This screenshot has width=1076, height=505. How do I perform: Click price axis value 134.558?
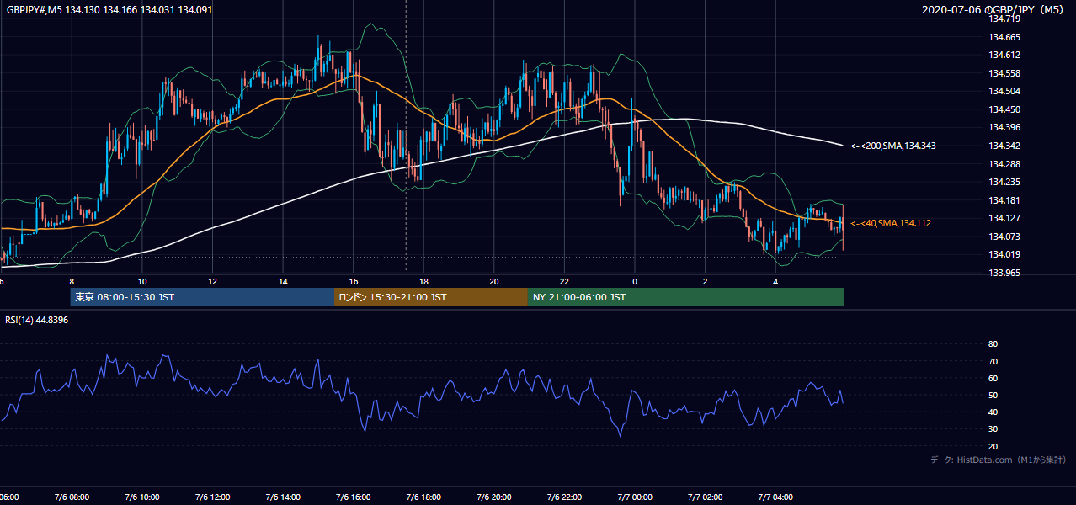point(1004,73)
